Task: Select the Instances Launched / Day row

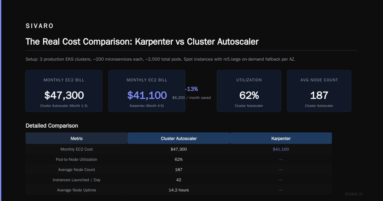Action: point(179,180)
